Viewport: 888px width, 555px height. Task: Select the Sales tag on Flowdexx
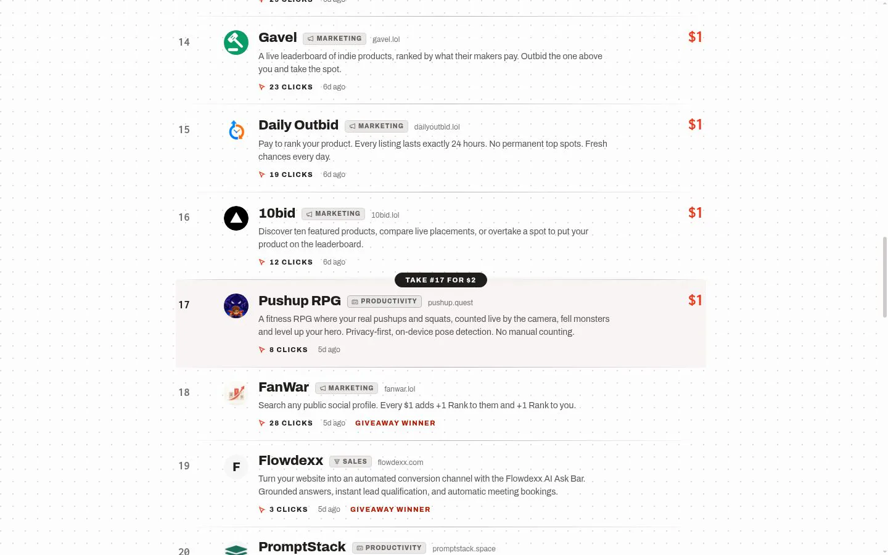pos(350,461)
